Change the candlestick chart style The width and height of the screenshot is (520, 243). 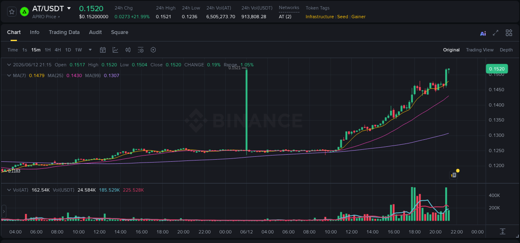point(128,50)
